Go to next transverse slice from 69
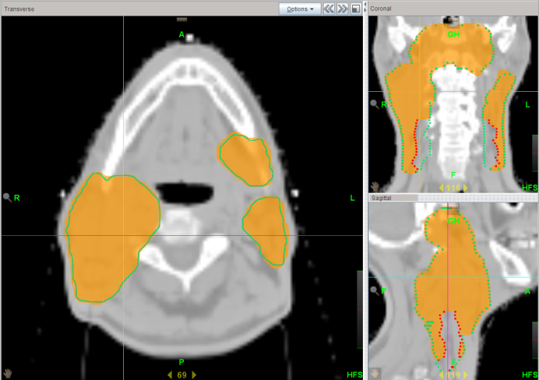Image resolution: width=539 pixels, height=380 pixels. click(x=194, y=375)
